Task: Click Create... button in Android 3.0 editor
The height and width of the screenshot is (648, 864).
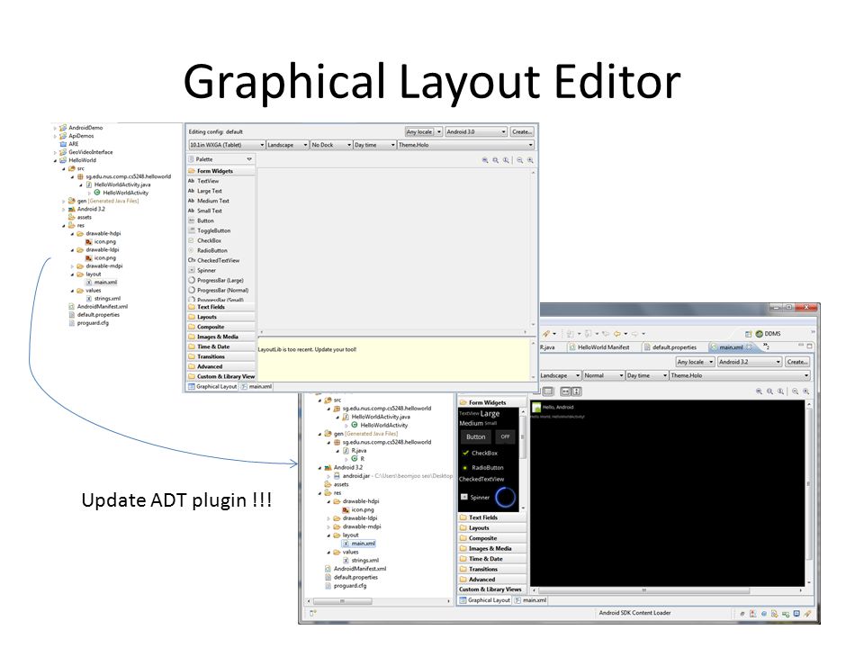Action: tap(521, 131)
